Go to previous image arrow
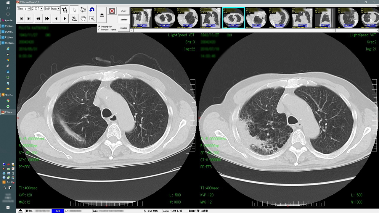The width and height of the screenshot is (379, 213). point(57,19)
